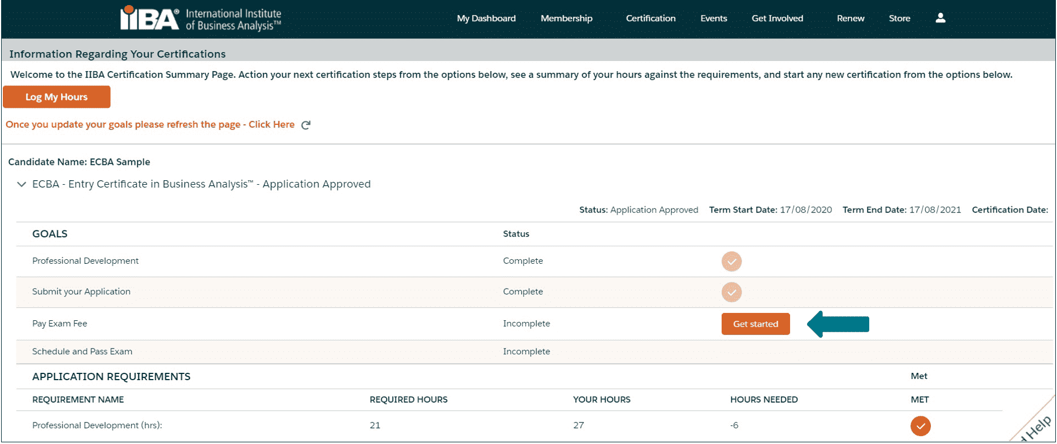Screen dimensions: 1057x444
Task: Click the HOURS NEEDED column header
Action: pos(764,400)
